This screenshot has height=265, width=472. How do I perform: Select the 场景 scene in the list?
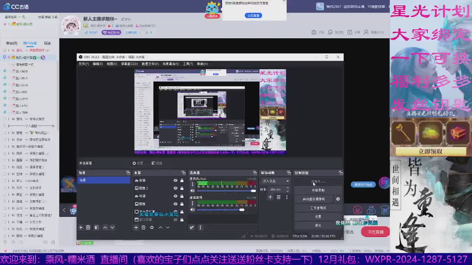tap(104, 180)
